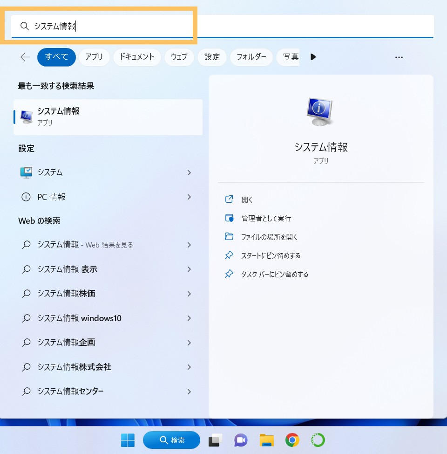Click the large システム情報 preview icon
447x454 pixels.
tap(320, 112)
